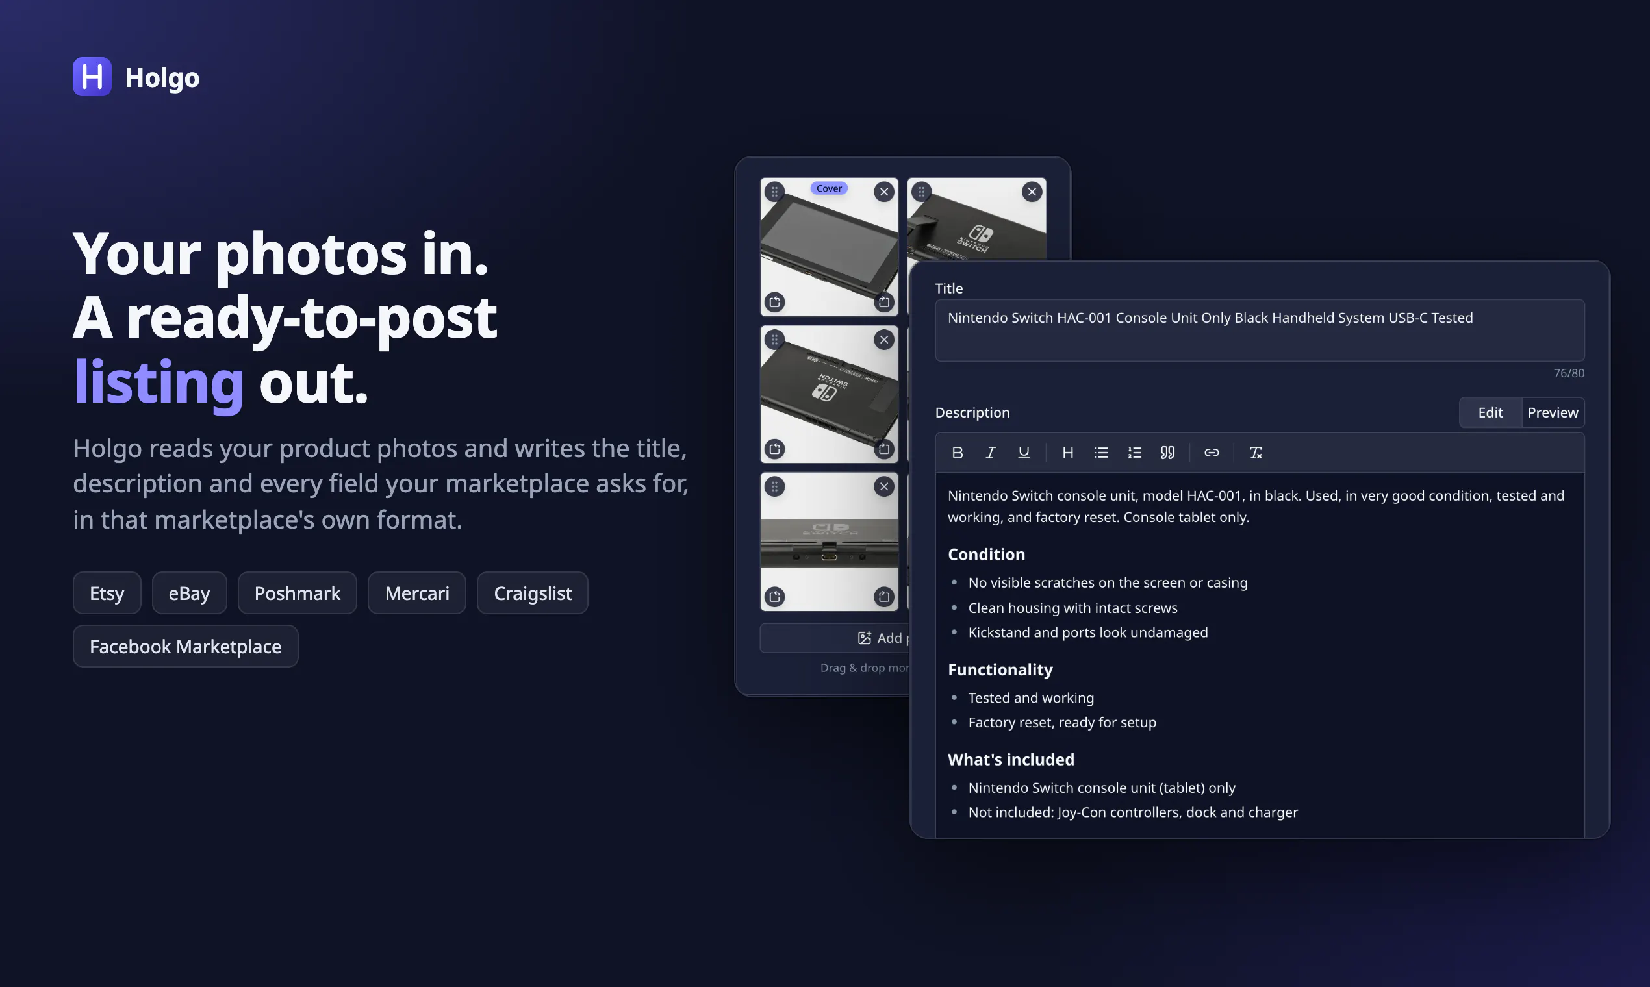The height and width of the screenshot is (987, 1650).
Task: Insert a link using the link icon
Action: pos(1212,453)
